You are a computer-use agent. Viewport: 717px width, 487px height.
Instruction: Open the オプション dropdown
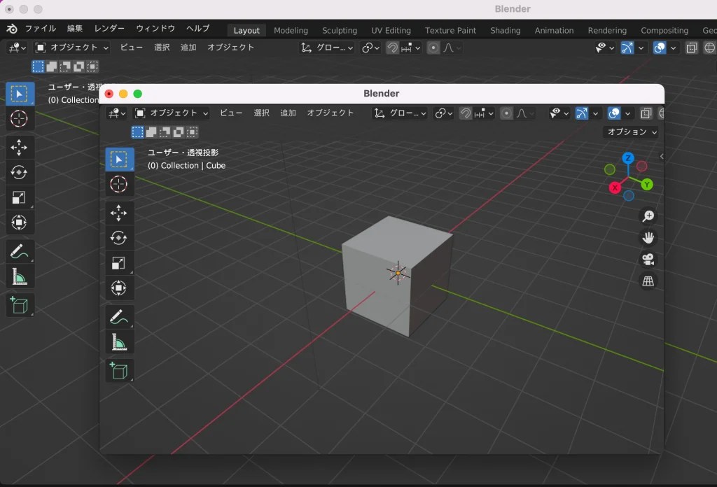click(x=629, y=132)
